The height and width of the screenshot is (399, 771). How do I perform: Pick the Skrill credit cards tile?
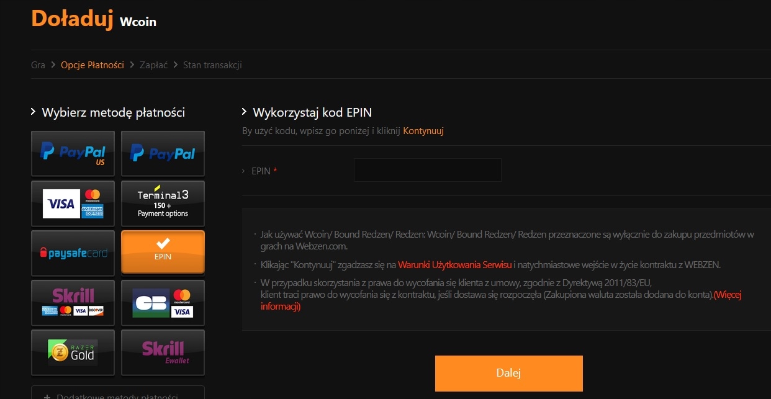73,302
